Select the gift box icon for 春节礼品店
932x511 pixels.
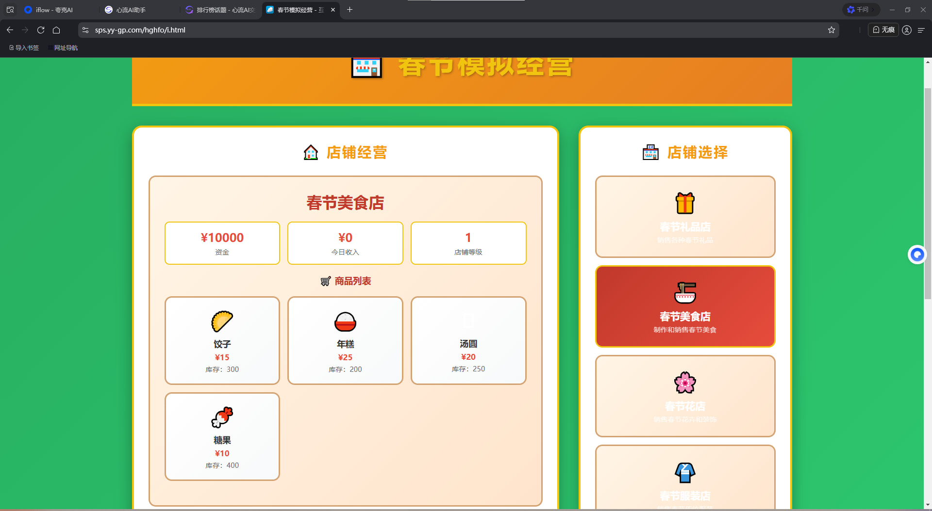point(685,203)
